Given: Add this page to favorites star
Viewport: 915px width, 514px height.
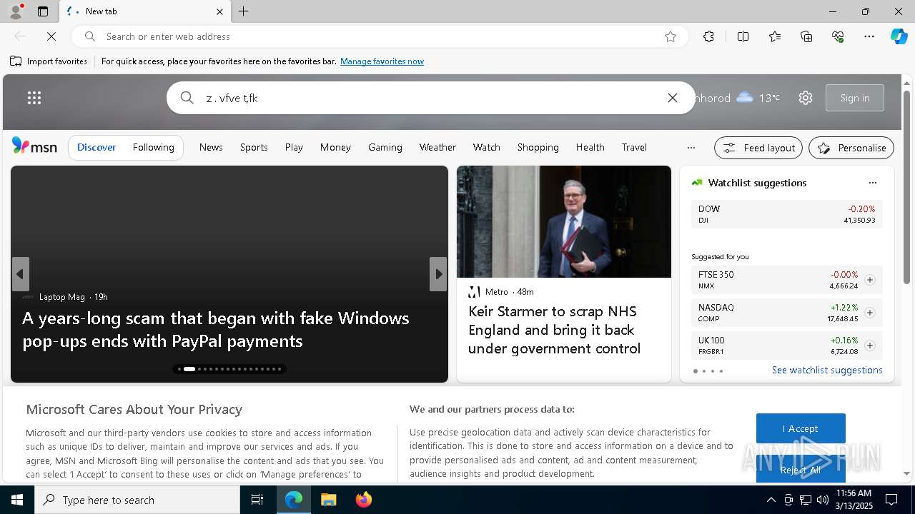Looking at the screenshot, I should 671,36.
